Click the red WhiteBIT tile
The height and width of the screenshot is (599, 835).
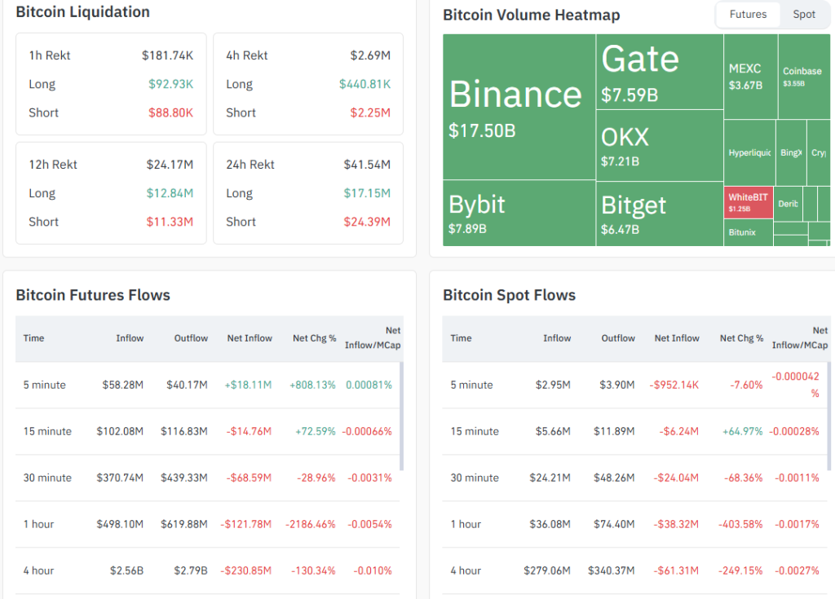click(748, 202)
